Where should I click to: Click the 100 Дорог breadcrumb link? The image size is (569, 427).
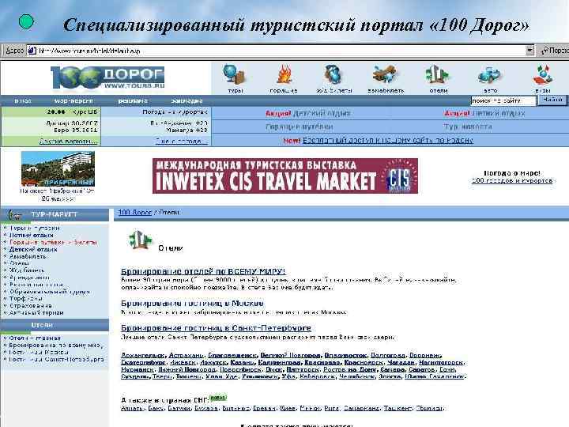(x=135, y=213)
